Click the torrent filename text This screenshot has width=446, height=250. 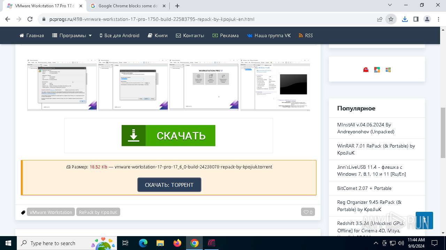click(x=193, y=167)
